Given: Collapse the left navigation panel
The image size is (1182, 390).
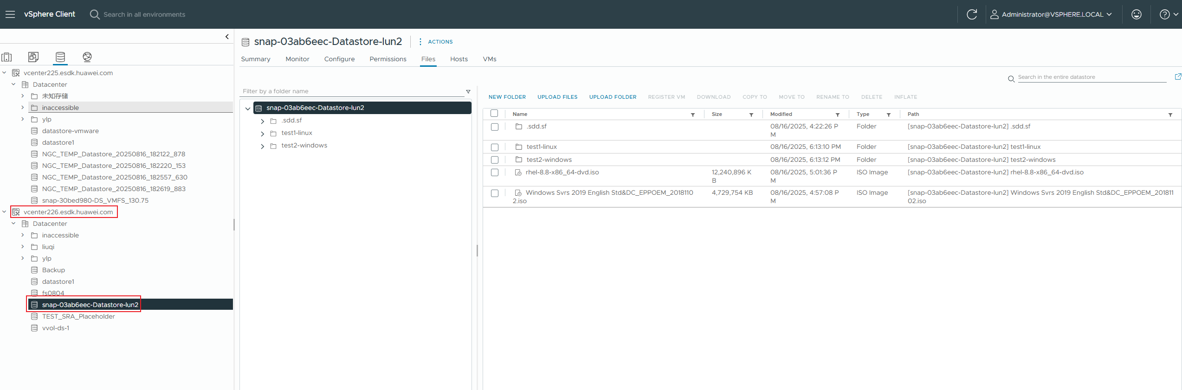Looking at the screenshot, I should point(227,37).
